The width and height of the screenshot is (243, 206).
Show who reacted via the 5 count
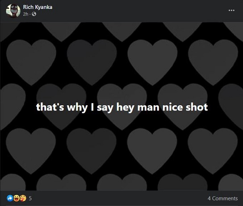click(x=30, y=198)
